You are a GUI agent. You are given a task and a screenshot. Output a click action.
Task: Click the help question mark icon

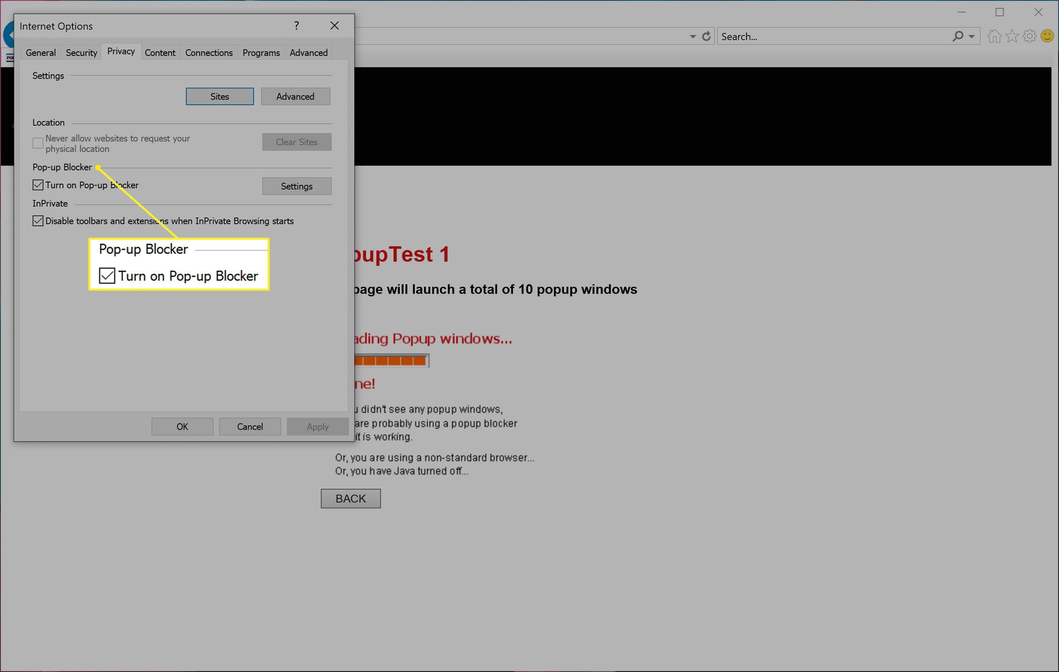(x=297, y=25)
